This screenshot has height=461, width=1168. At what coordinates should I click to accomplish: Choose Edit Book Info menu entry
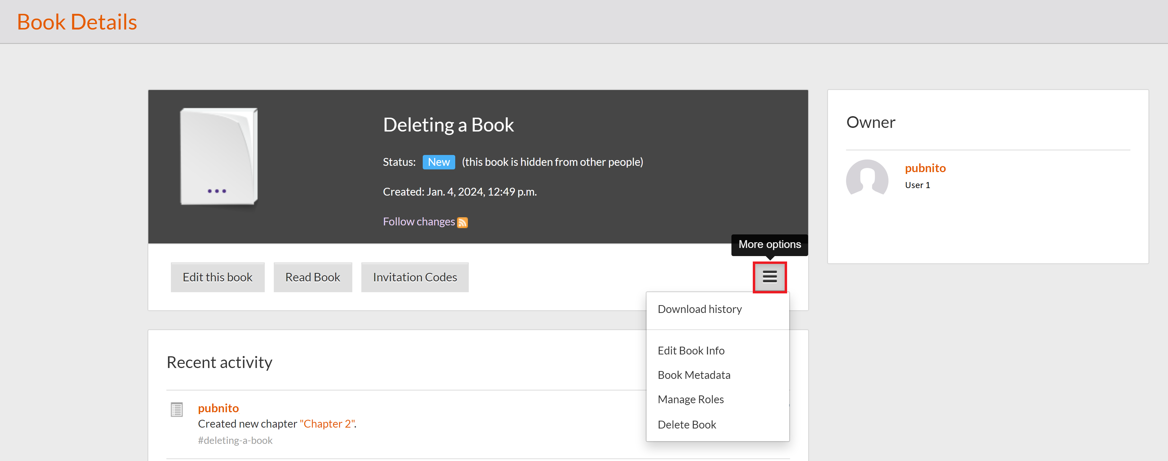(x=691, y=350)
